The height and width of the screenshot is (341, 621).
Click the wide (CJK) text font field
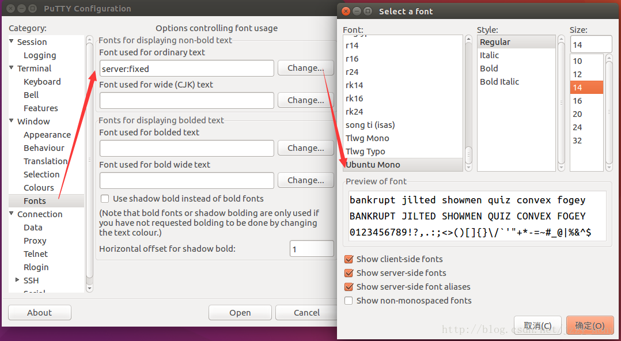point(187,100)
